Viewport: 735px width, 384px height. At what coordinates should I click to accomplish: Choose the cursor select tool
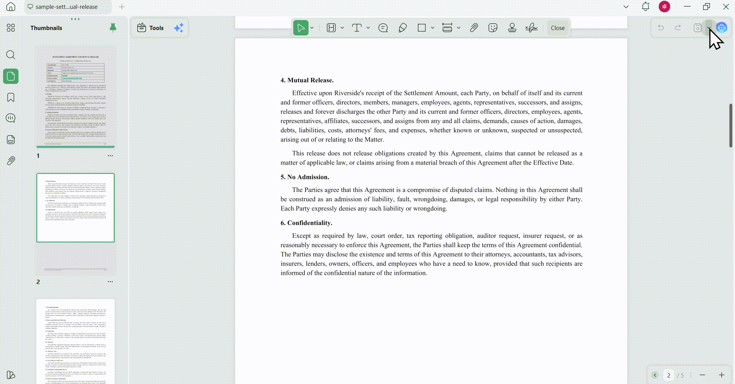301,28
